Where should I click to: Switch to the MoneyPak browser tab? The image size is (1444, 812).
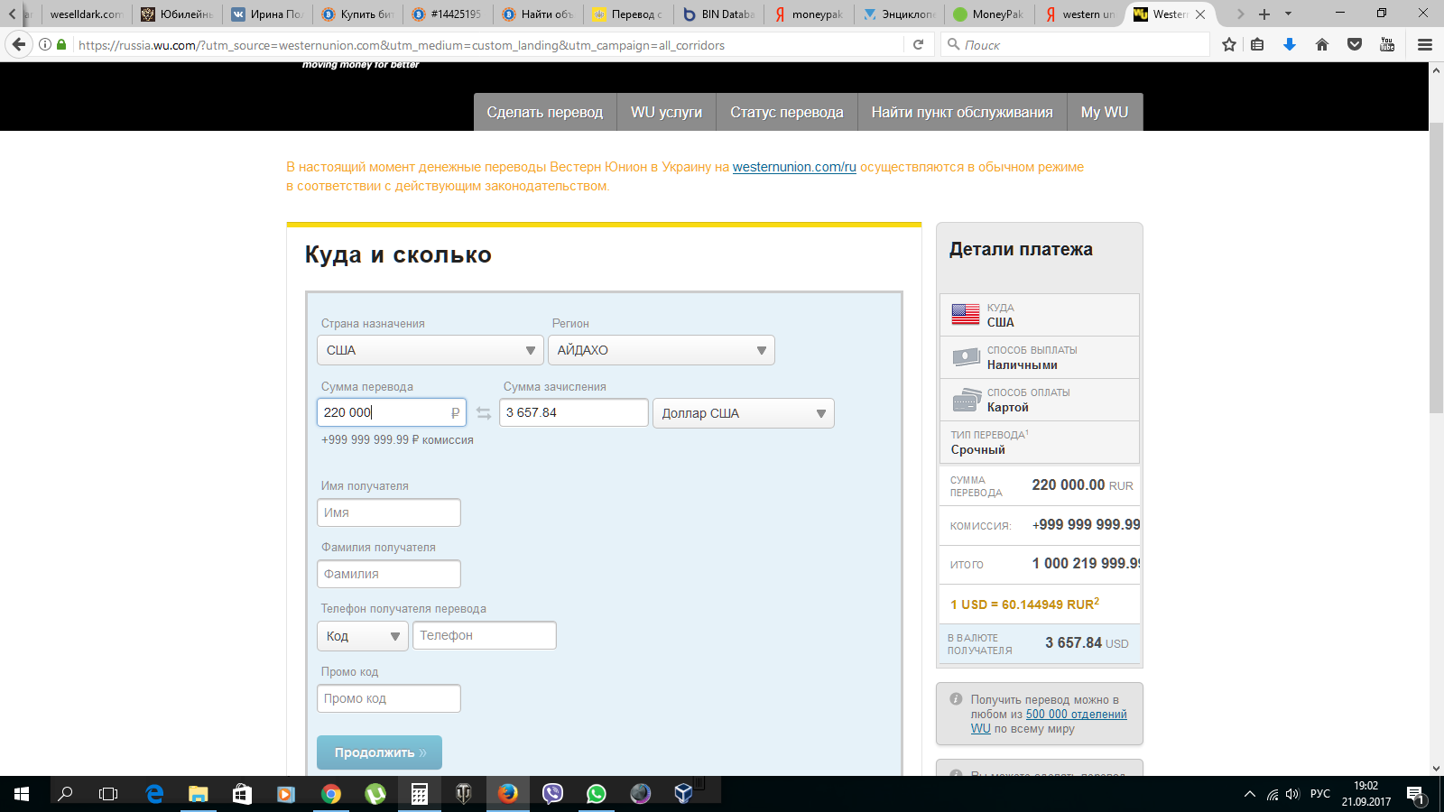[x=989, y=14]
